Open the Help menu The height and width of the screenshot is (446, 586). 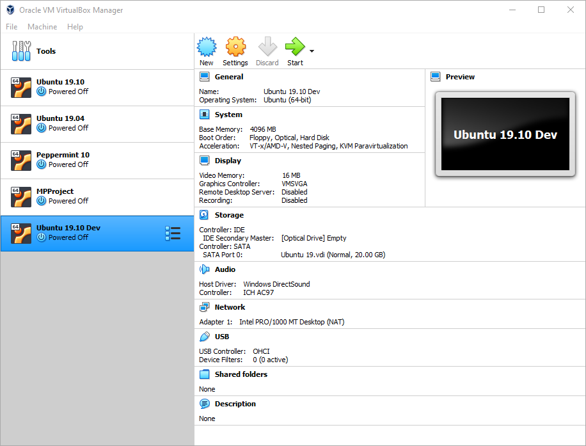75,26
